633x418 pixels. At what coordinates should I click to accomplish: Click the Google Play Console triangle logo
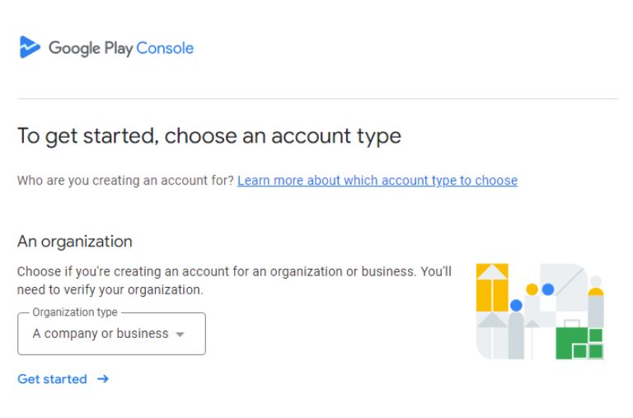click(x=30, y=47)
